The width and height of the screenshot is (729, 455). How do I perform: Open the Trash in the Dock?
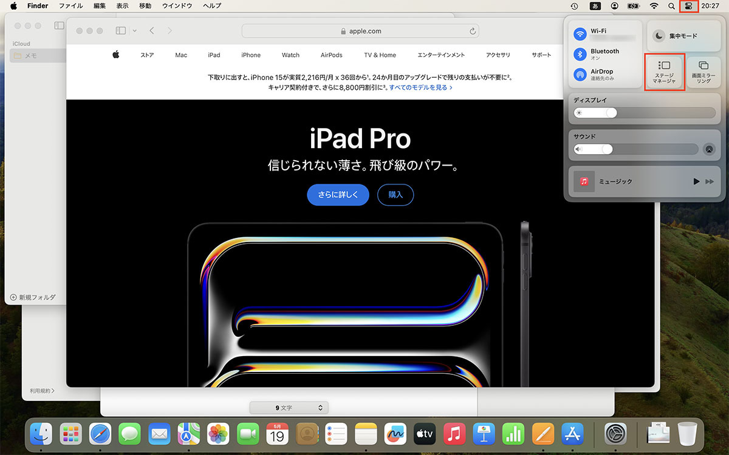pos(687,434)
